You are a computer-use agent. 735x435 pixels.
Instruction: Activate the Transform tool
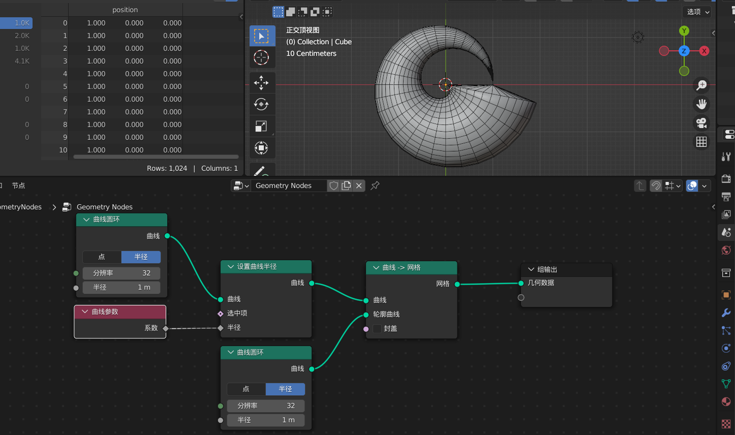tap(262, 148)
